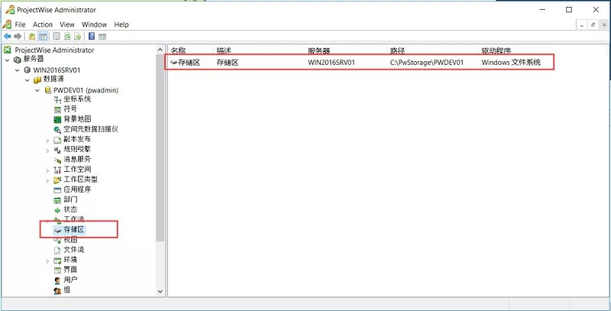Sort the list by the 服务器 column header

click(346, 50)
